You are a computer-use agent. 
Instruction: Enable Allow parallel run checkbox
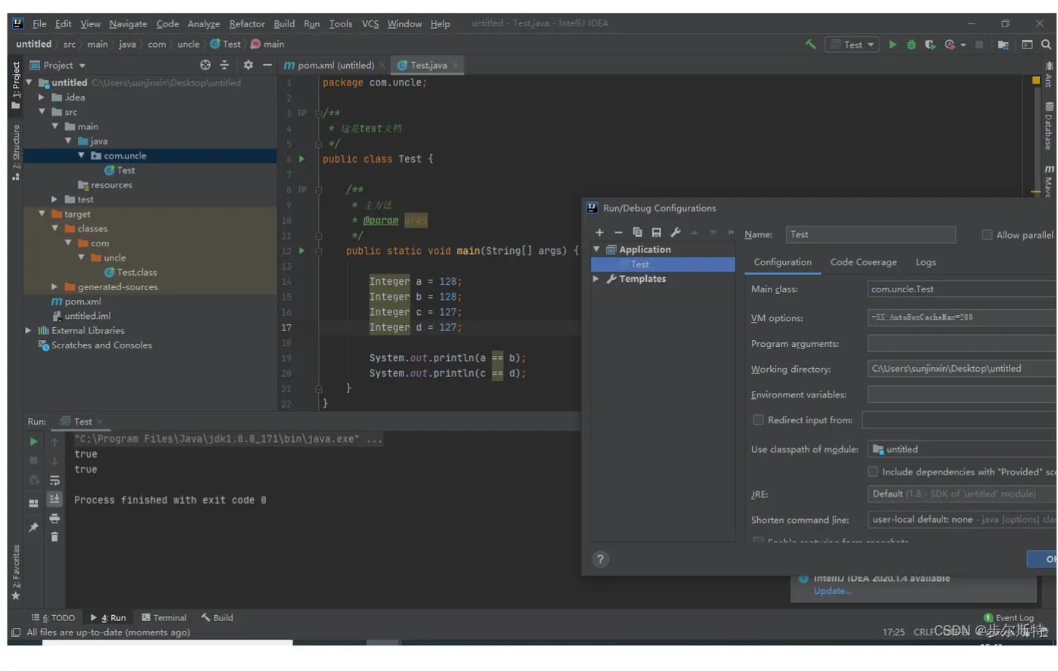(x=987, y=235)
